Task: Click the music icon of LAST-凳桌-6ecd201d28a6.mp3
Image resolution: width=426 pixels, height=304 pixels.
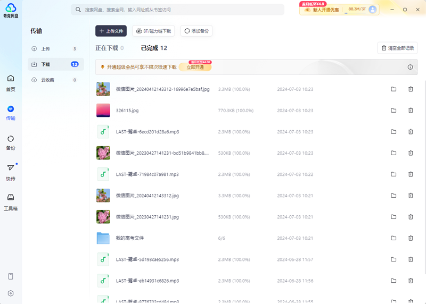Action: pyautogui.click(x=103, y=132)
